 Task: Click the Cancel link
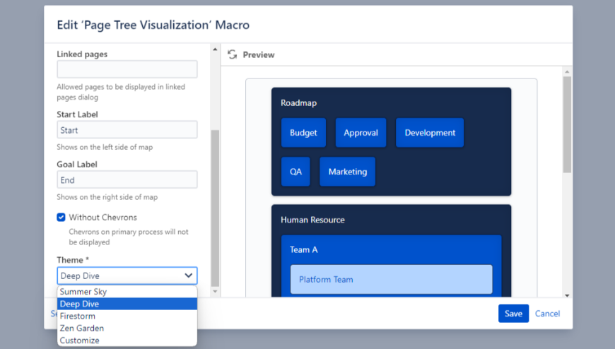click(x=547, y=314)
